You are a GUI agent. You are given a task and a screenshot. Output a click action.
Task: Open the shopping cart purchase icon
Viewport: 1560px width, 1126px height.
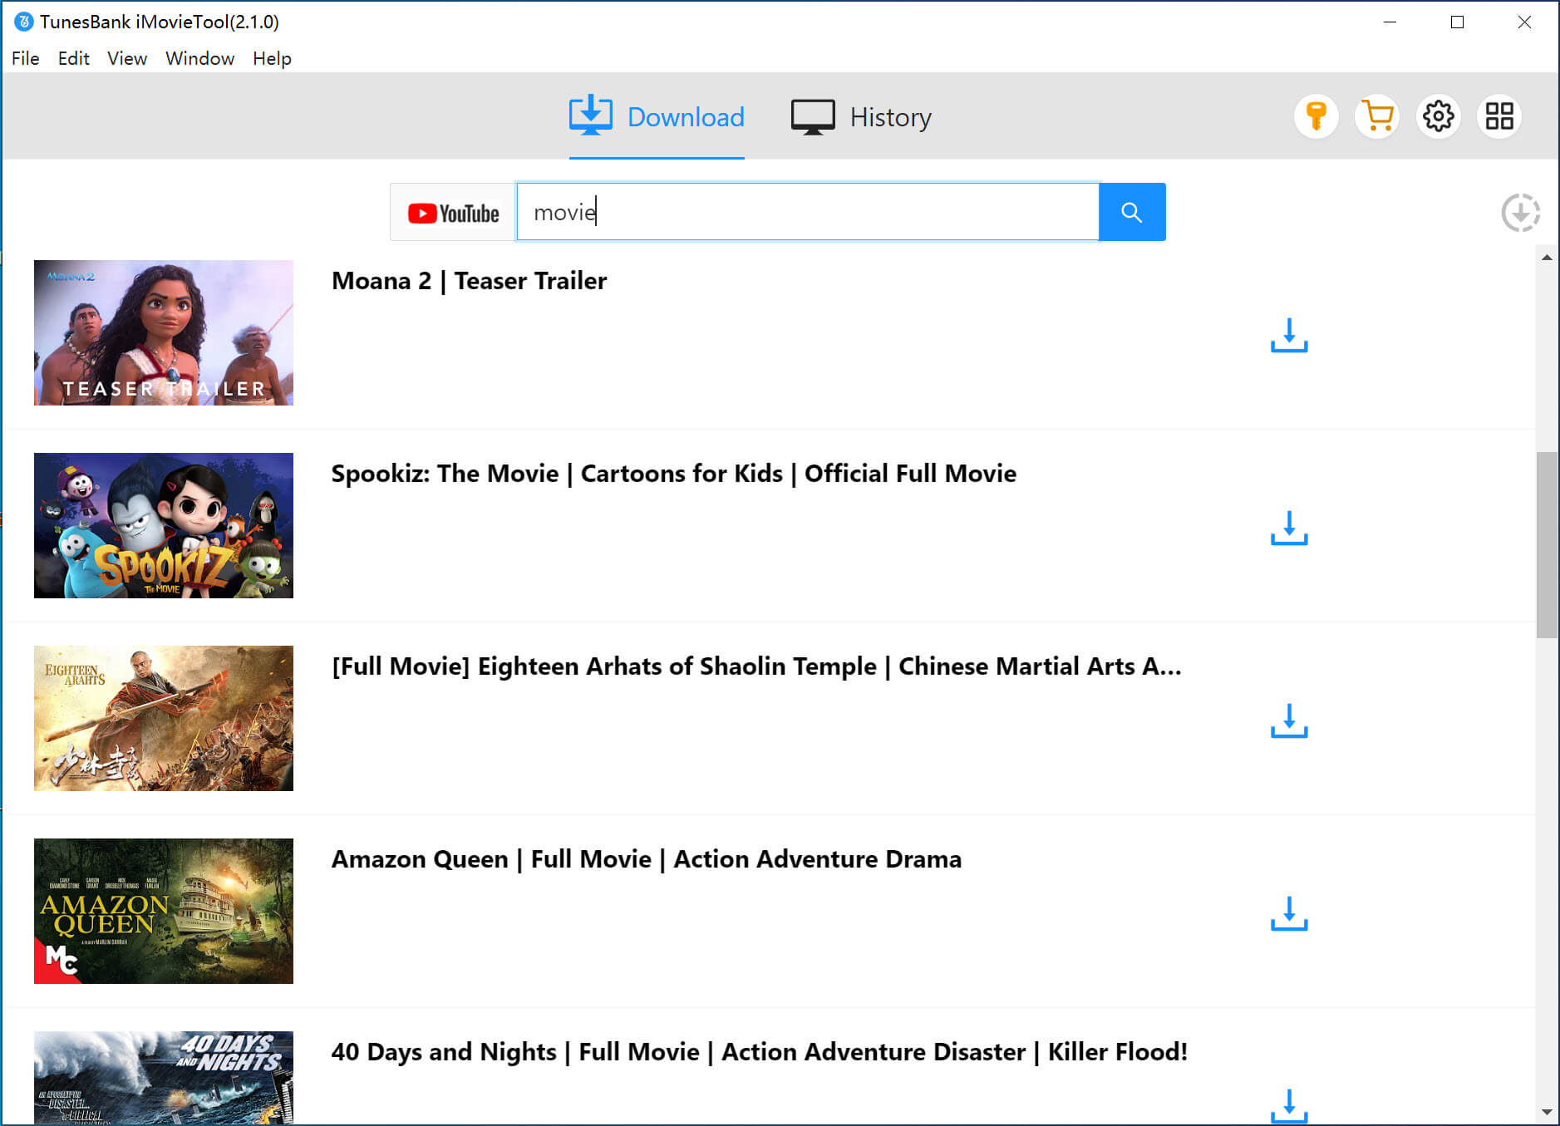[x=1377, y=116]
